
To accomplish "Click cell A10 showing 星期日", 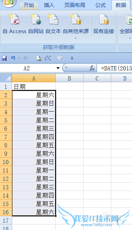I will [x=34, y=162].
